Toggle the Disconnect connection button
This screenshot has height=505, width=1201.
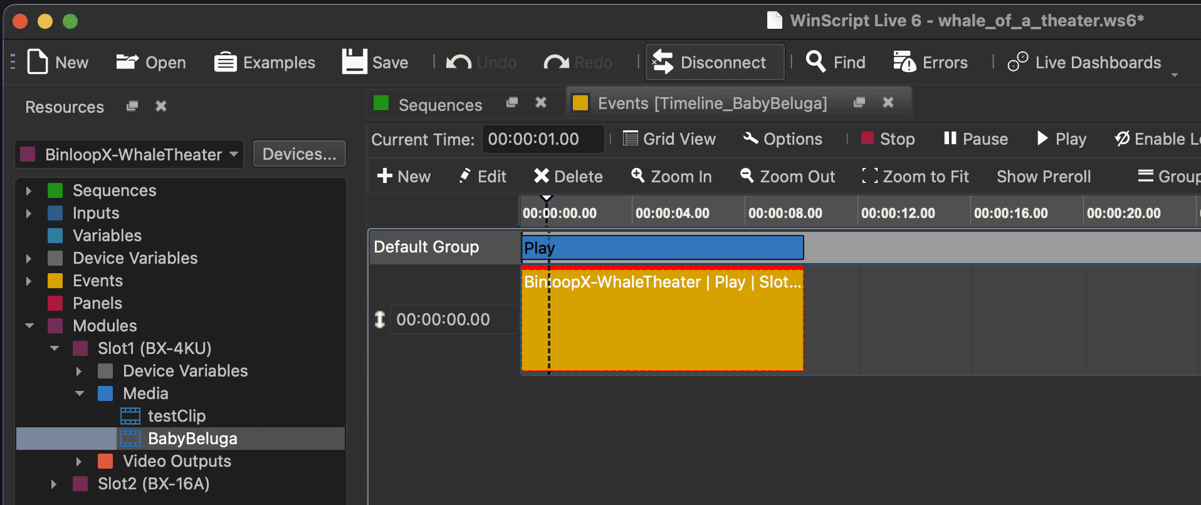[715, 62]
